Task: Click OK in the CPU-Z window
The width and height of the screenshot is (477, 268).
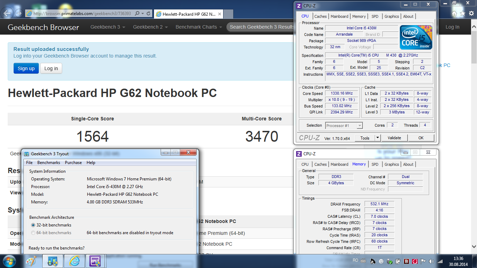Action: [x=421, y=138]
